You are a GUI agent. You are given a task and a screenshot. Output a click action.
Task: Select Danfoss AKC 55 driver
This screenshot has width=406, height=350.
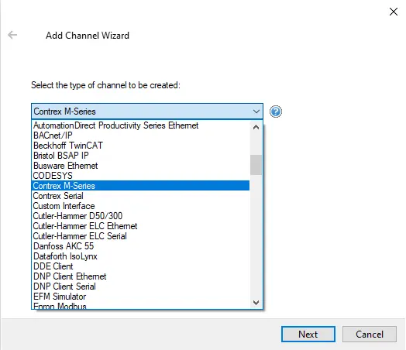(140, 246)
